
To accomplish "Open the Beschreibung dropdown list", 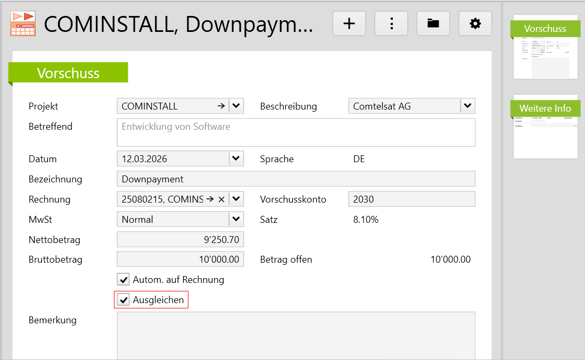I will coord(467,106).
